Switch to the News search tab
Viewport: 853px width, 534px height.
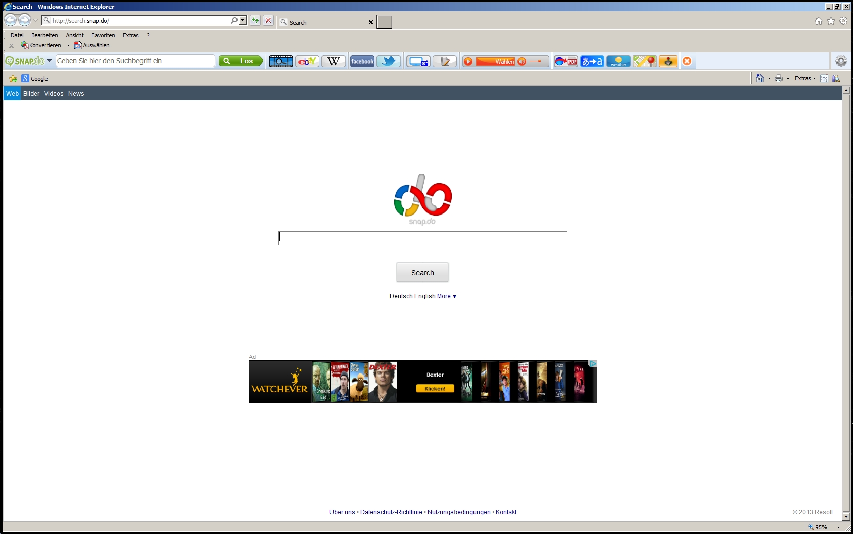pyautogui.click(x=76, y=94)
